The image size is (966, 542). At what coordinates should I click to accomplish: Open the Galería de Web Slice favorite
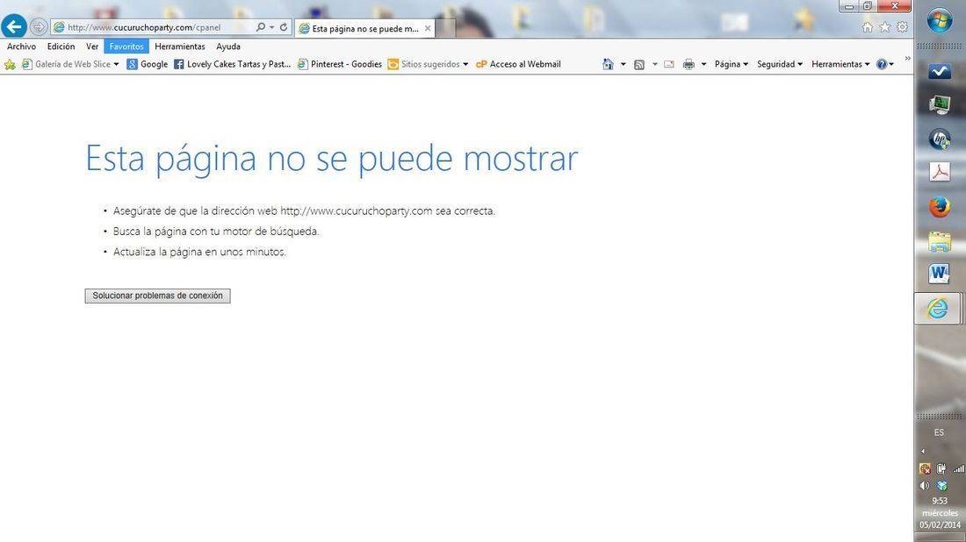click(x=67, y=64)
